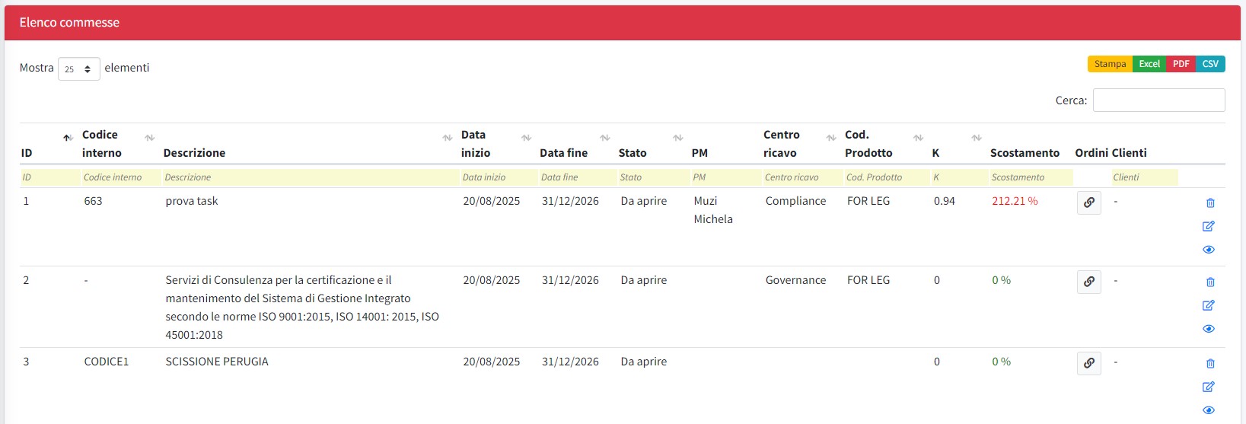
Task: Edit the 'prova task' commessa row
Action: click(x=1208, y=226)
